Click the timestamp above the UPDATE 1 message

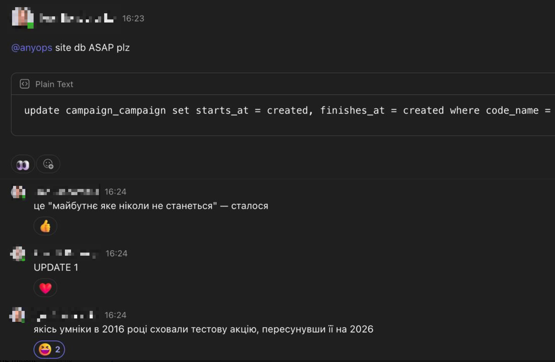pos(117,253)
